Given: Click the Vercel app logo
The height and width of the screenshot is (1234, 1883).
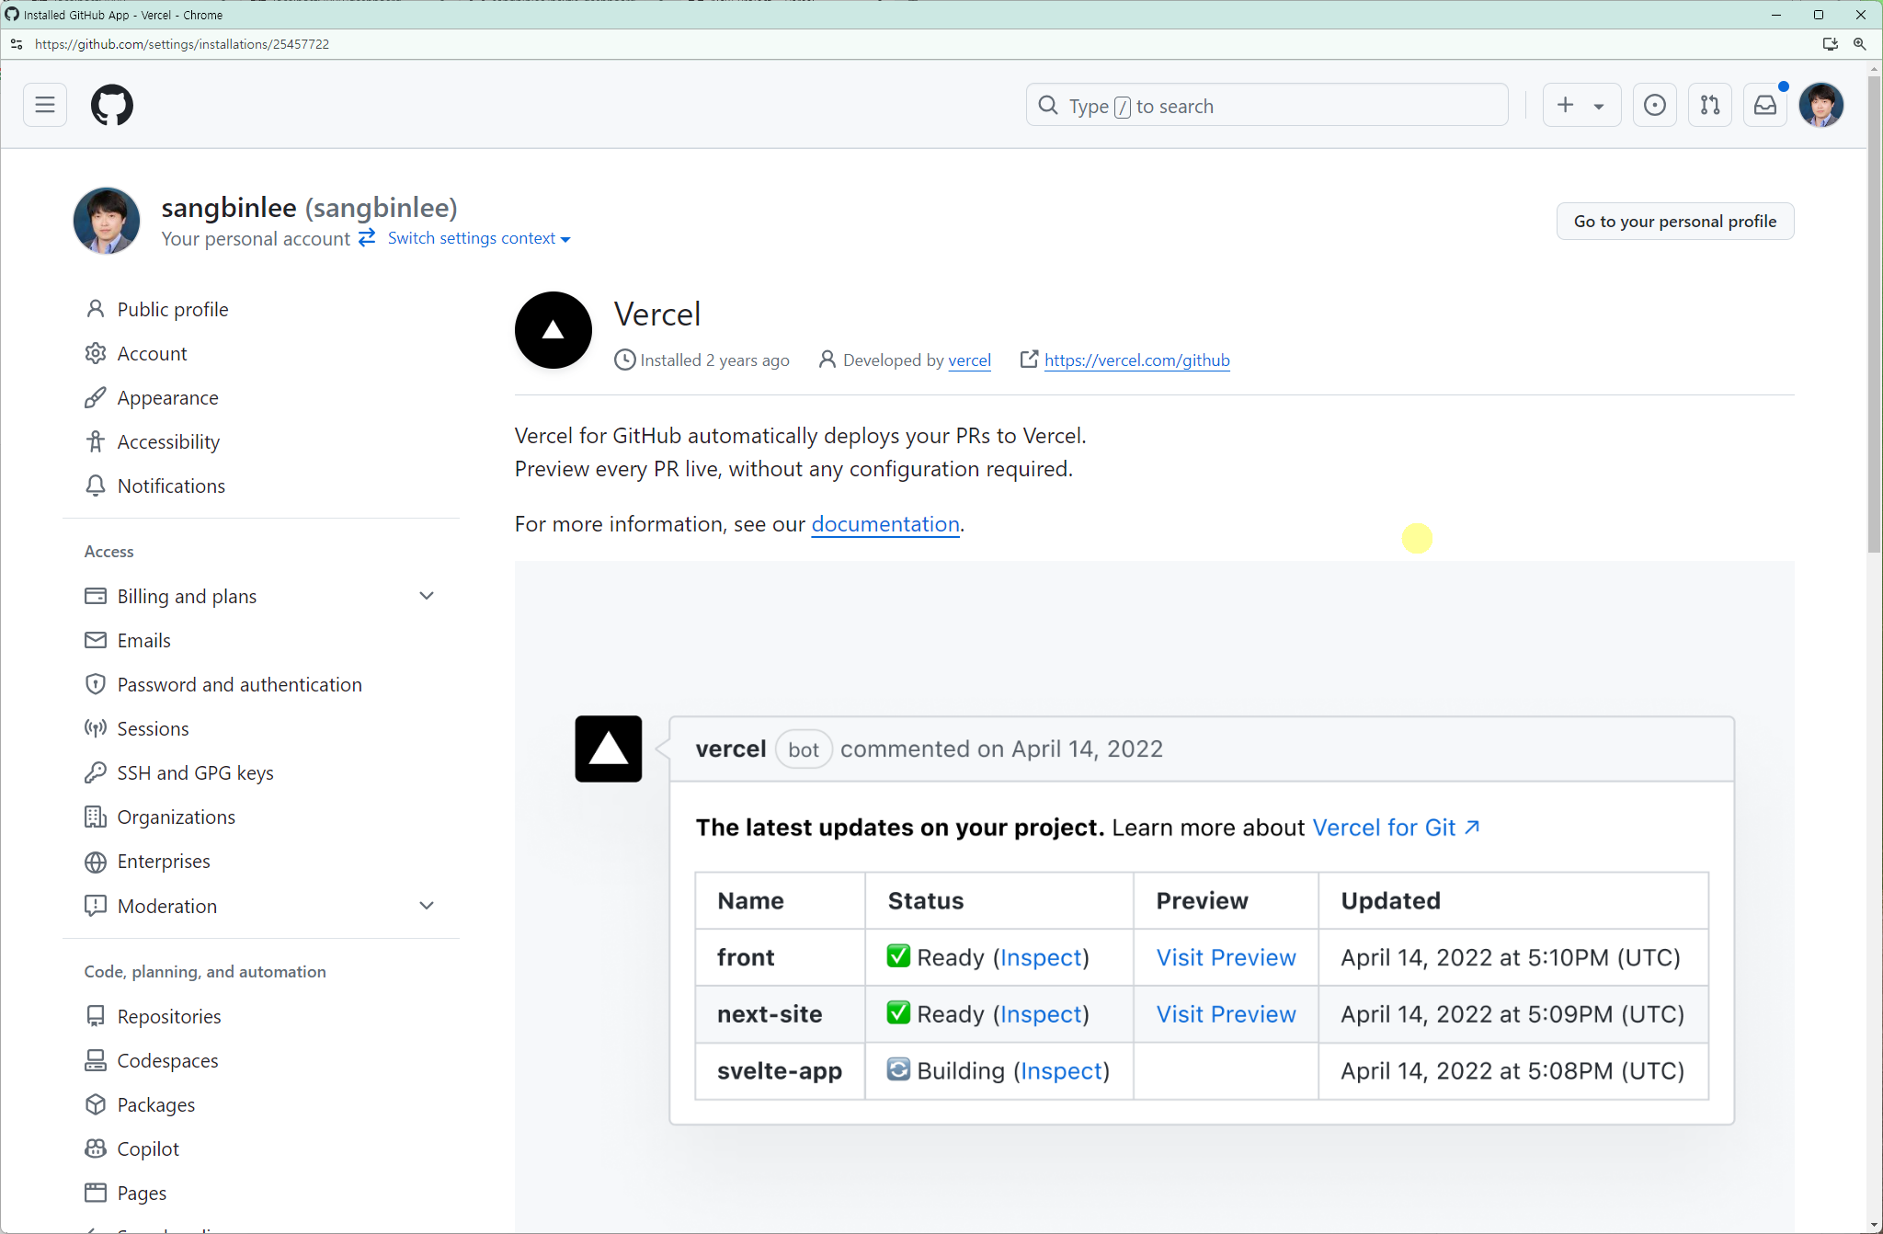Looking at the screenshot, I should click(553, 330).
